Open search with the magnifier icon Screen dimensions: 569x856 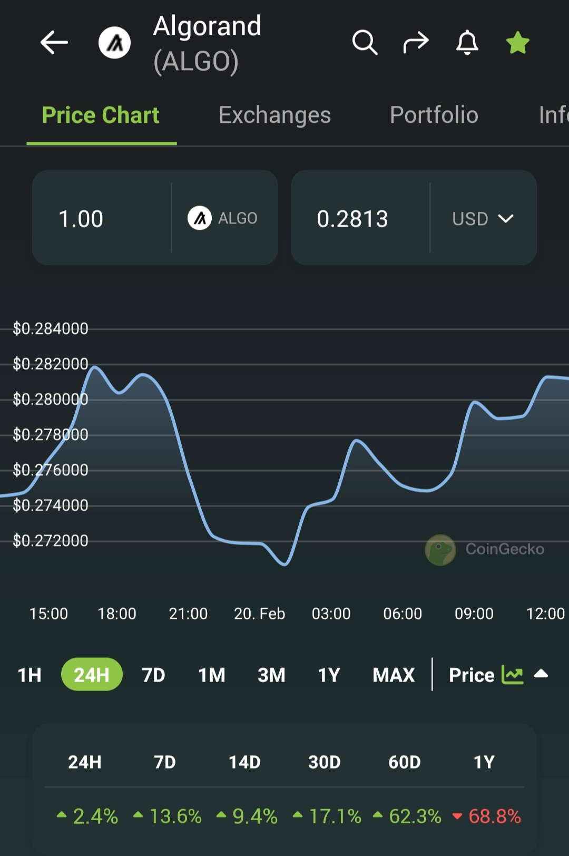(x=365, y=42)
